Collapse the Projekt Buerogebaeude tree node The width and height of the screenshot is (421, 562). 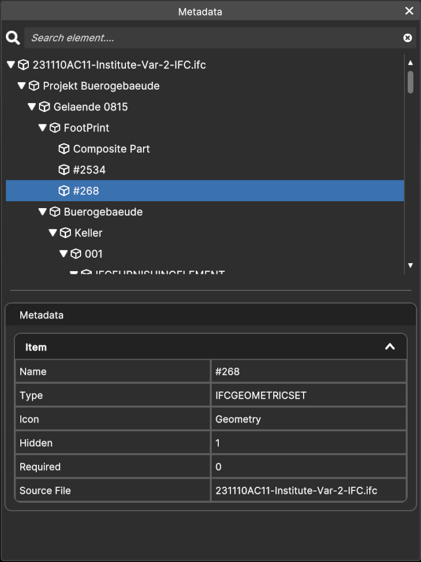21,86
